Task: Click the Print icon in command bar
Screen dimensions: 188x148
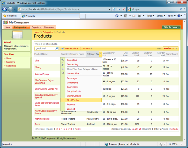Action: pos(139,16)
